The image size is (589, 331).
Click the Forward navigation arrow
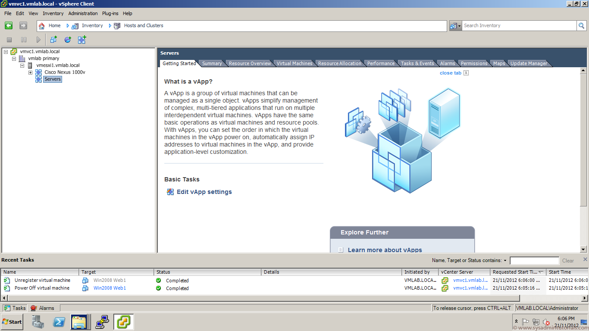click(x=23, y=26)
